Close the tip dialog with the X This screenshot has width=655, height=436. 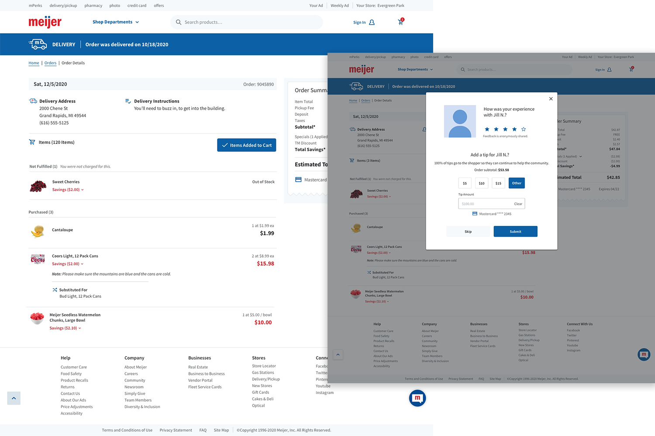[x=551, y=99]
